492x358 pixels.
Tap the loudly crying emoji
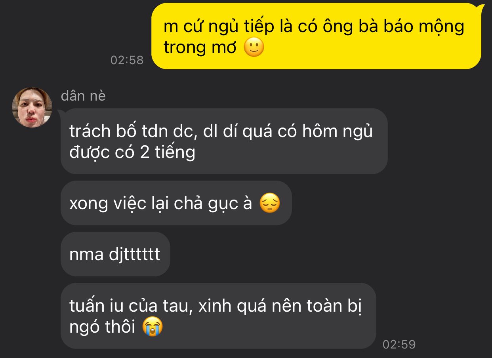click(153, 328)
